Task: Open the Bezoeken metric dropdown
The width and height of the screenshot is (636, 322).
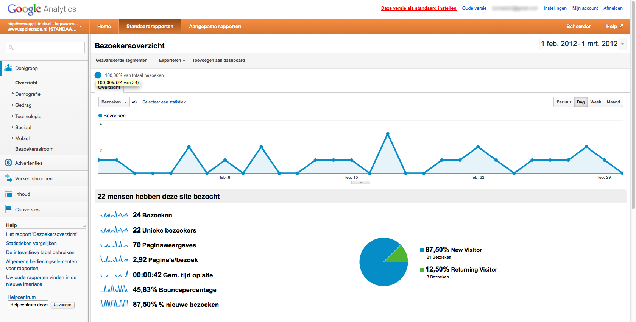Action: pyautogui.click(x=114, y=102)
